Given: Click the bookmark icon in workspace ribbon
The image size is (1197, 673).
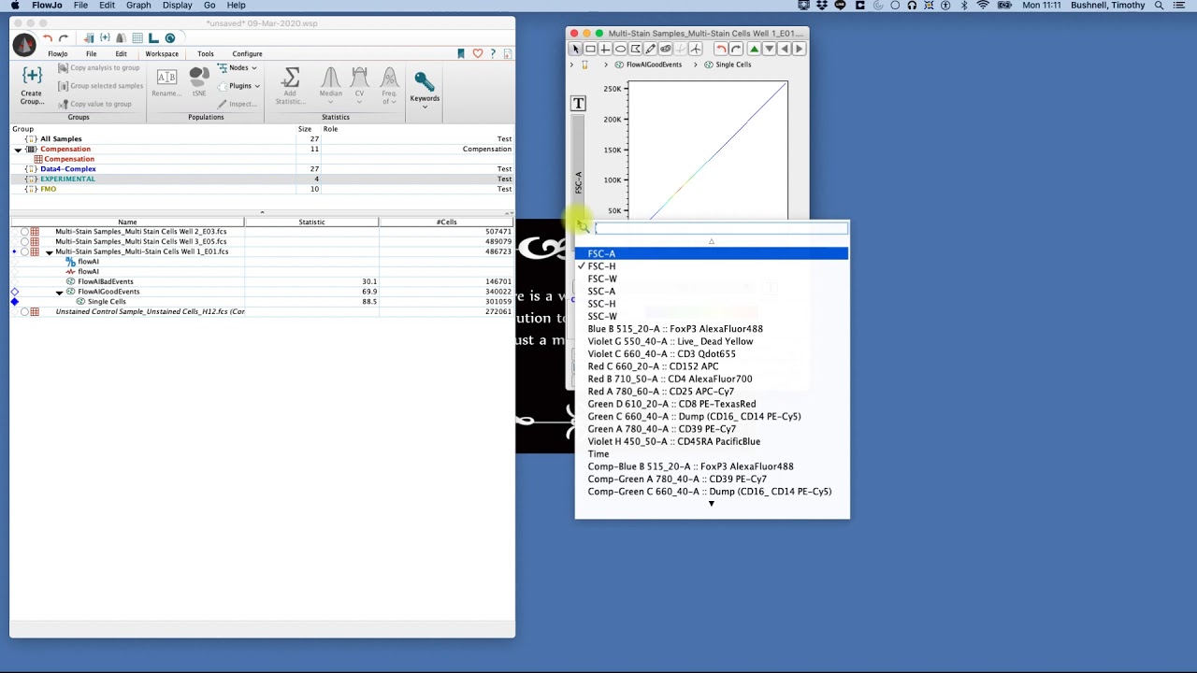Looking at the screenshot, I should [x=461, y=53].
